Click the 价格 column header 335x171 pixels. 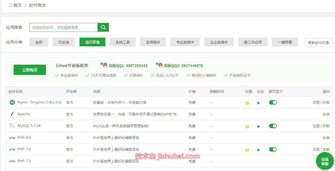pos(192,91)
